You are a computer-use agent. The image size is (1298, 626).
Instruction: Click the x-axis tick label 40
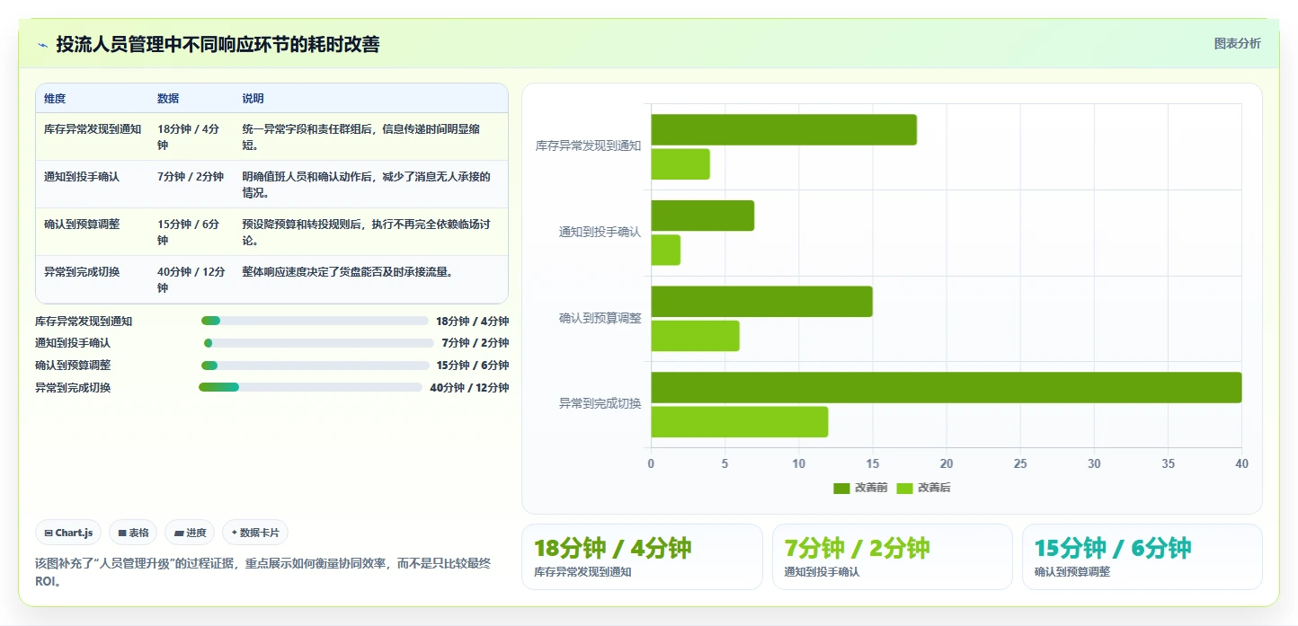tap(1241, 463)
